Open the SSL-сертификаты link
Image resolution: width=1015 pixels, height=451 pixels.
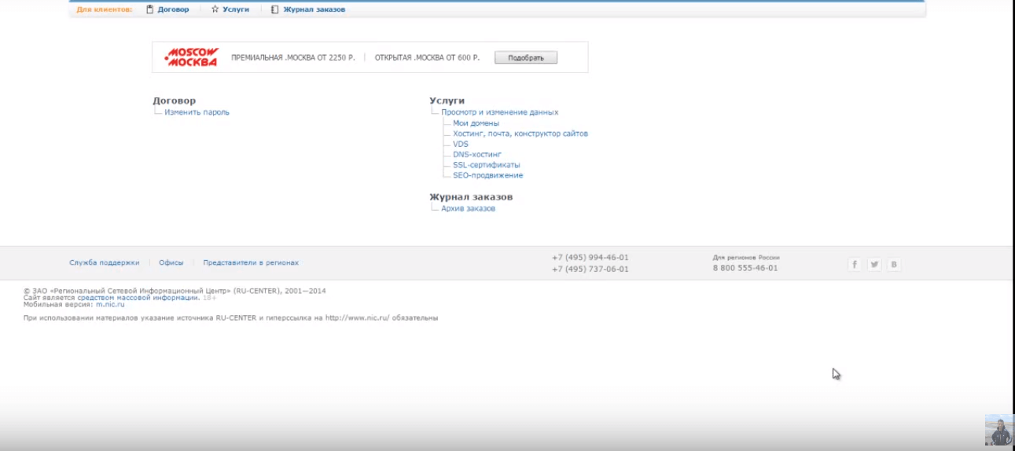click(x=486, y=165)
